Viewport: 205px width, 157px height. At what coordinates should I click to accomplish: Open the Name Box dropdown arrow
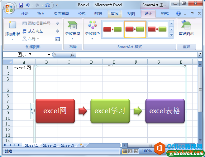(49, 55)
